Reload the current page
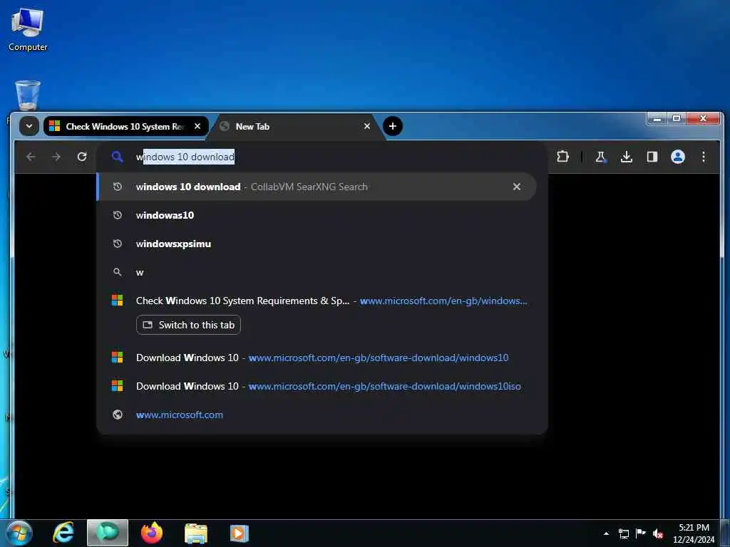 pyautogui.click(x=82, y=157)
